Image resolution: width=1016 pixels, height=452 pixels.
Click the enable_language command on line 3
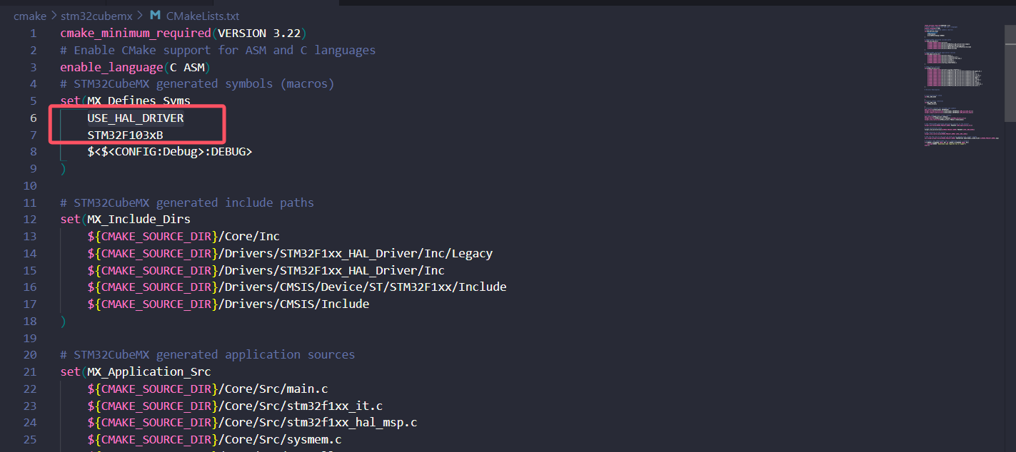tap(111, 67)
